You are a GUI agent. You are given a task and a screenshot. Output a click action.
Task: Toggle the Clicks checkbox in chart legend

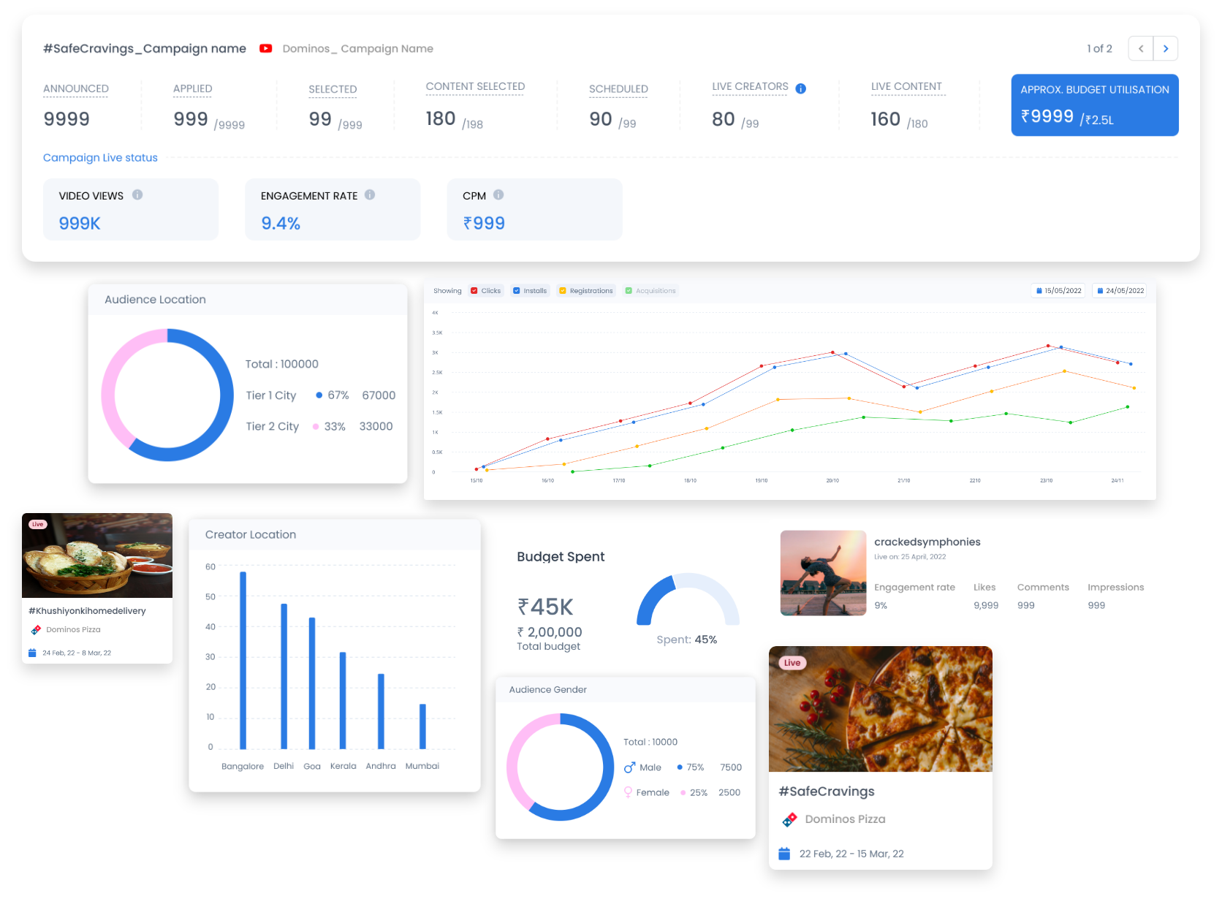(474, 291)
